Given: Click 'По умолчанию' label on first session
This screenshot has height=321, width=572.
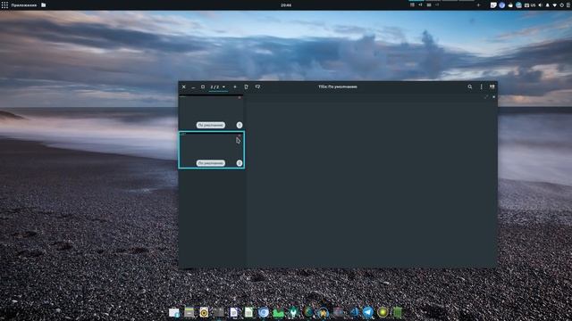Looking at the screenshot, I should pos(211,125).
